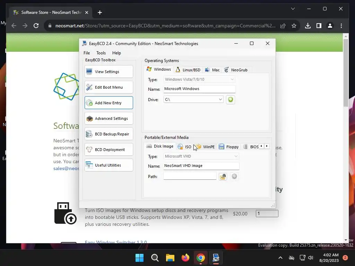Open the Help menu in EasyBCD
This screenshot has width=355, height=266.
[x=116, y=53]
